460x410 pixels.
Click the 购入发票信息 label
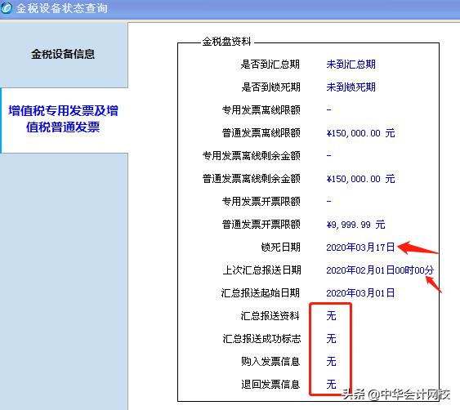tap(270, 361)
